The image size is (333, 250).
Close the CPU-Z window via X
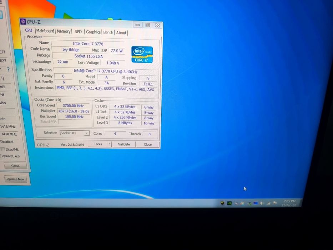(x=158, y=25)
